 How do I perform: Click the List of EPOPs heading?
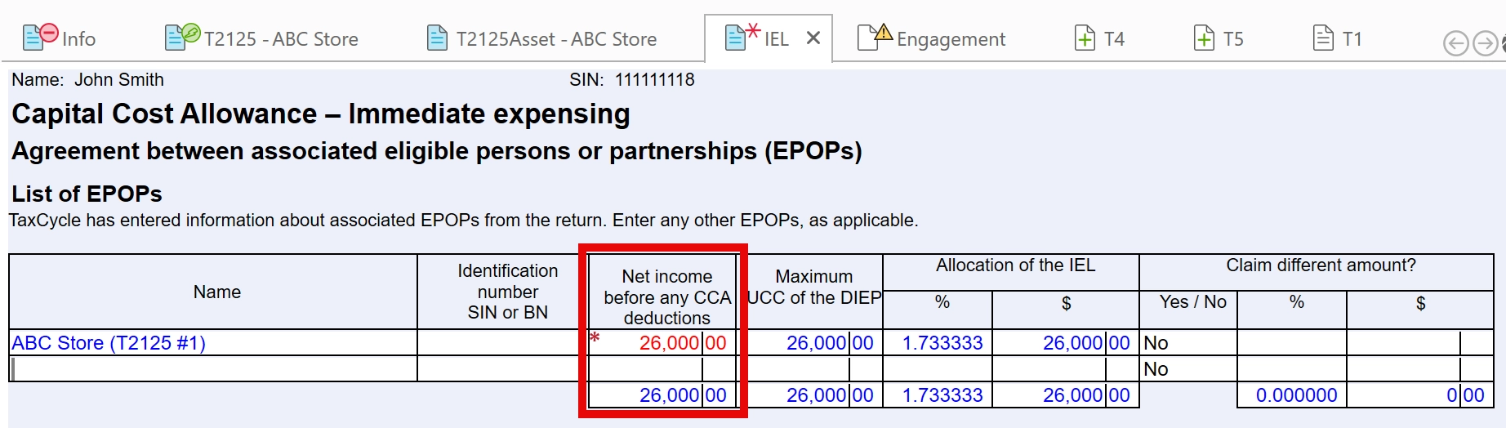87,194
